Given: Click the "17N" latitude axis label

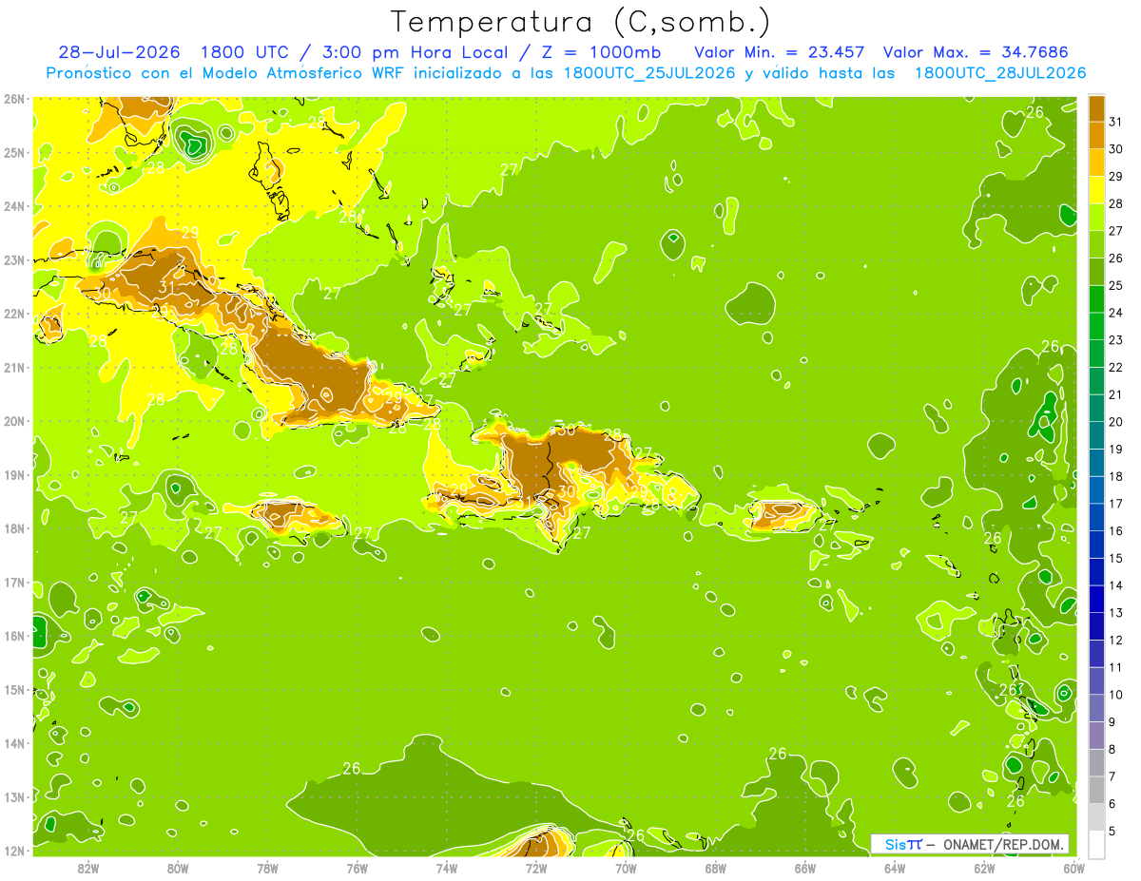Looking at the screenshot, I should (x=13, y=582).
